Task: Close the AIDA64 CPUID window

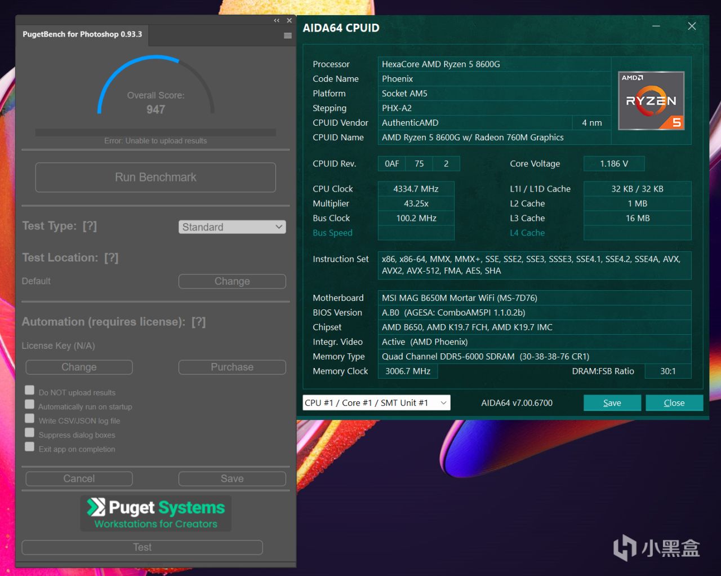Action: pyautogui.click(x=692, y=26)
